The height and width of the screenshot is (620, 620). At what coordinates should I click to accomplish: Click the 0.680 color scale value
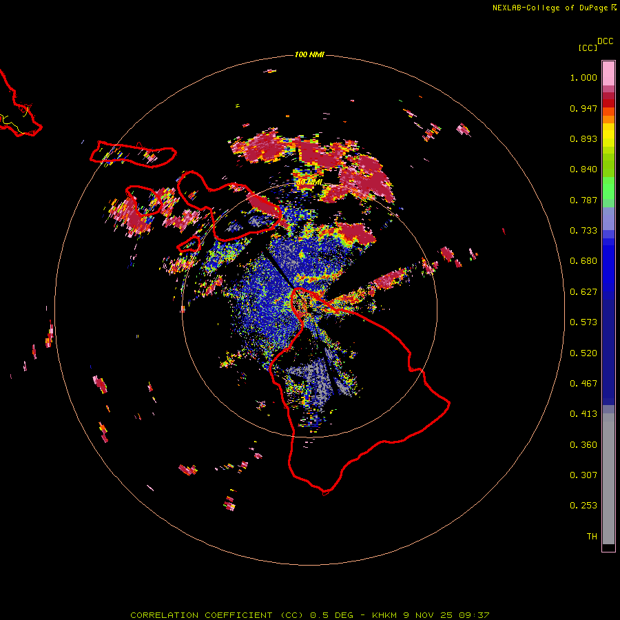coord(583,261)
